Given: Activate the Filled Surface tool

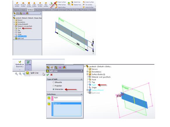Looking at the screenshot, I should 46,4.
